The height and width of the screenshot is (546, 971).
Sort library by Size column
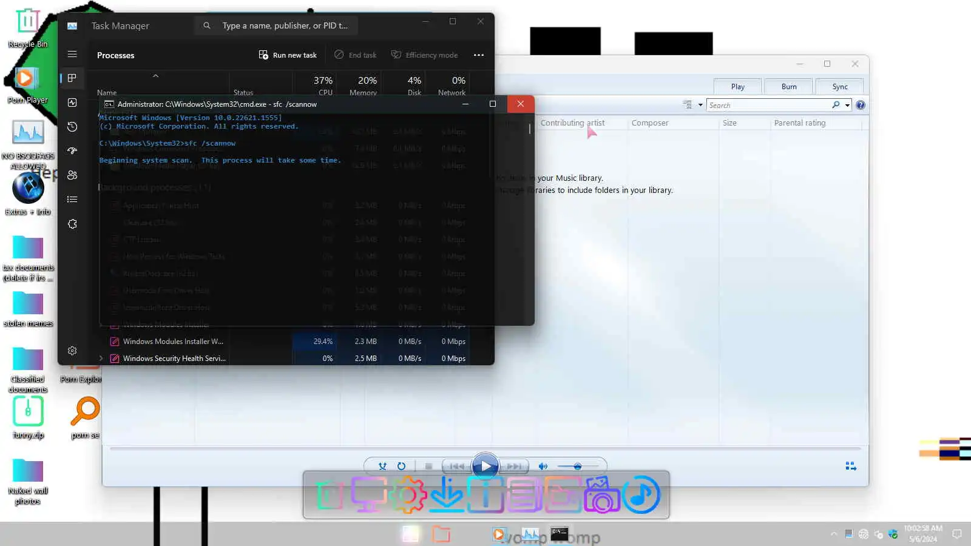click(x=729, y=123)
